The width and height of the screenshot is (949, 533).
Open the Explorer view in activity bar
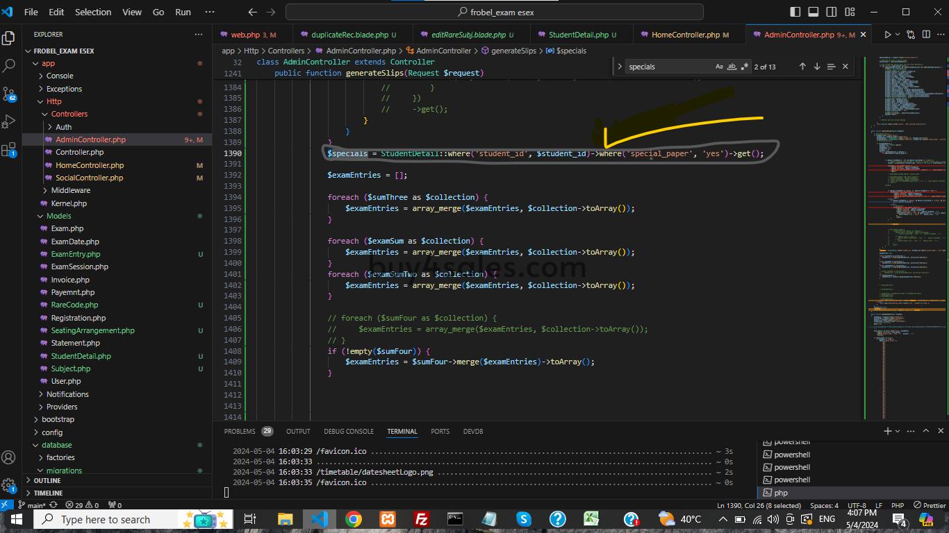[x=9, y=37]
